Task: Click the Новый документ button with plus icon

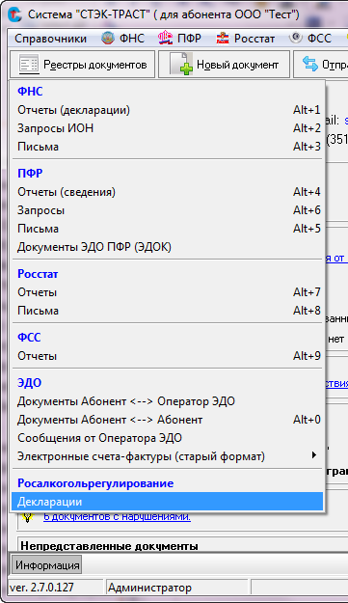Action: 225,65
